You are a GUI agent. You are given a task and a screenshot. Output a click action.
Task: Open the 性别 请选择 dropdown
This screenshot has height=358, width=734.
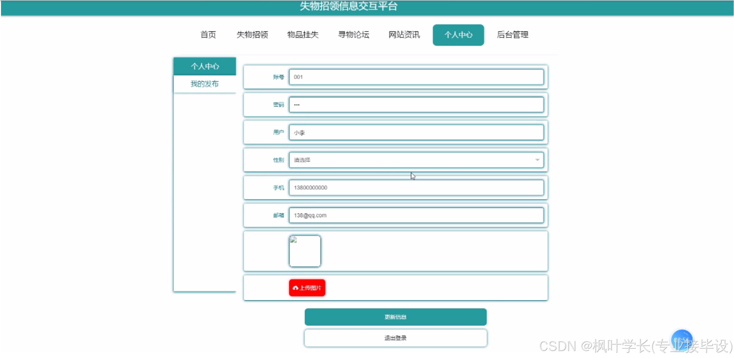tap(416, 160)
